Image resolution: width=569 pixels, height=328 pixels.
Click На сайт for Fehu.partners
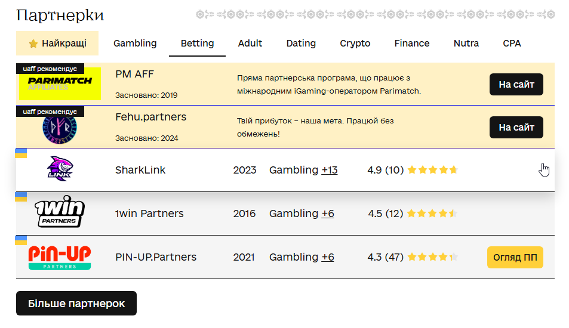tap(516, 127)
